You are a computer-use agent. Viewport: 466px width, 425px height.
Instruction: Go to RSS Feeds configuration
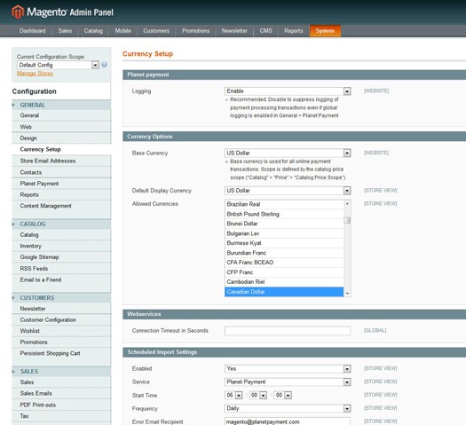(x=61, y=269)
